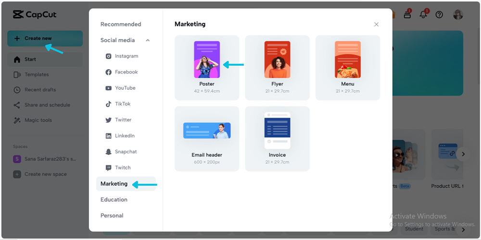Select the Marketing category
The height and width of the screenshot is (240, 481).
126,184
